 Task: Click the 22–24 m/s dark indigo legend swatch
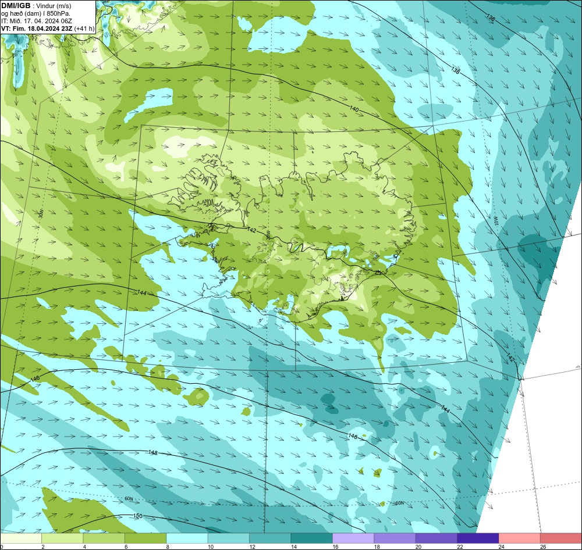coord(478,538)
